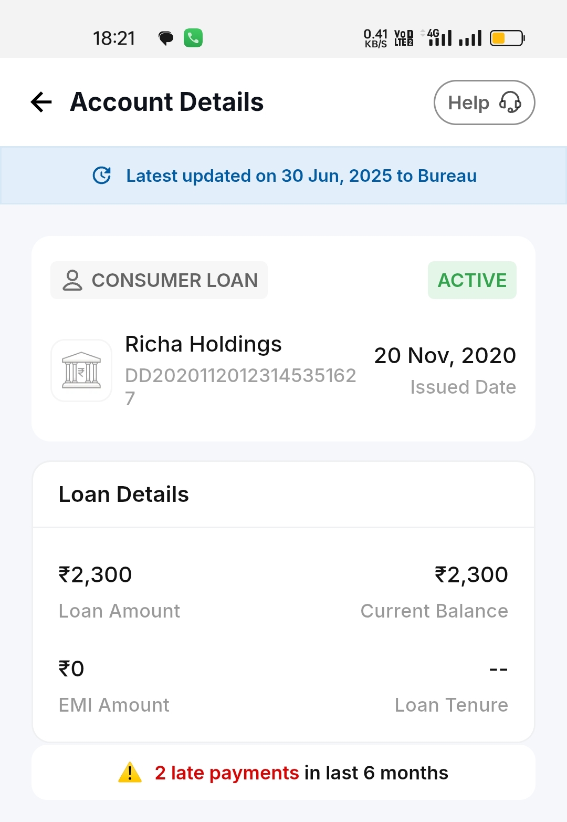The image size is (567, 822).
Task: Open the 2 late payments notice
Action: pos(283,773)
